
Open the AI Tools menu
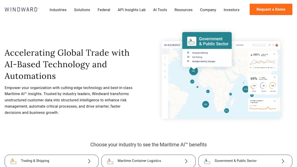click(160, 10)
